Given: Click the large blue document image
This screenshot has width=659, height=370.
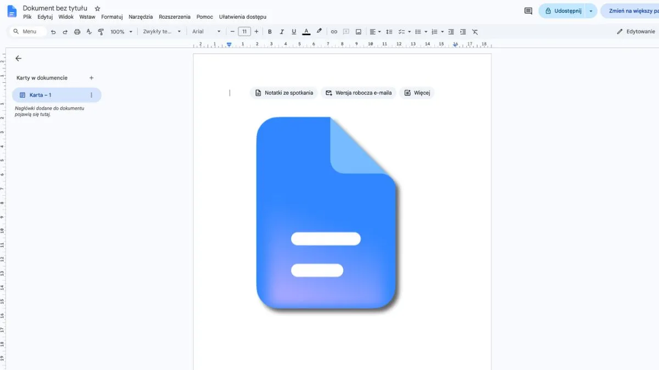Looking at the screenshot, I should [x=327, y=214].
